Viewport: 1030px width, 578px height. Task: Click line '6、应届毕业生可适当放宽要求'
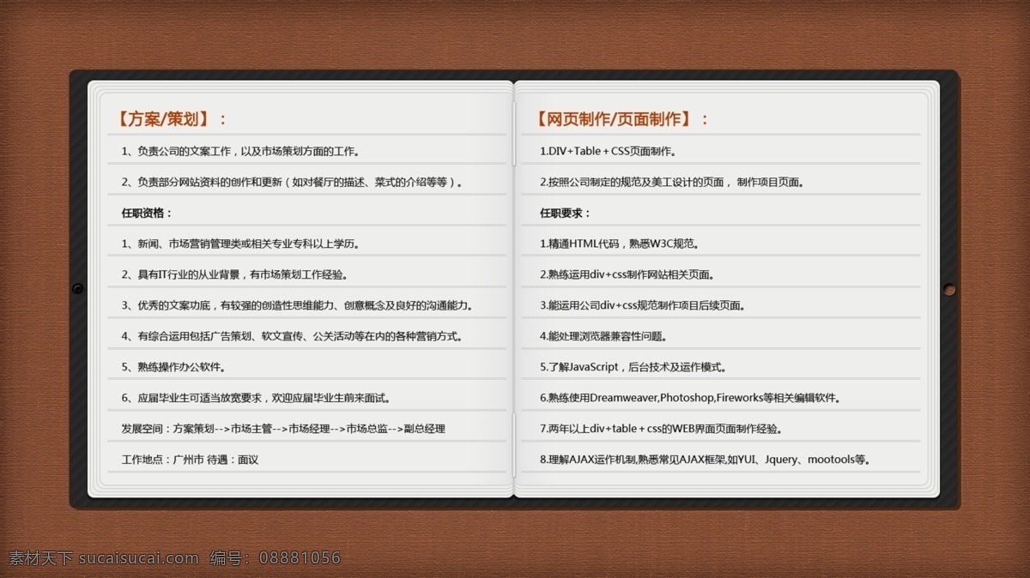pos(256,398)
